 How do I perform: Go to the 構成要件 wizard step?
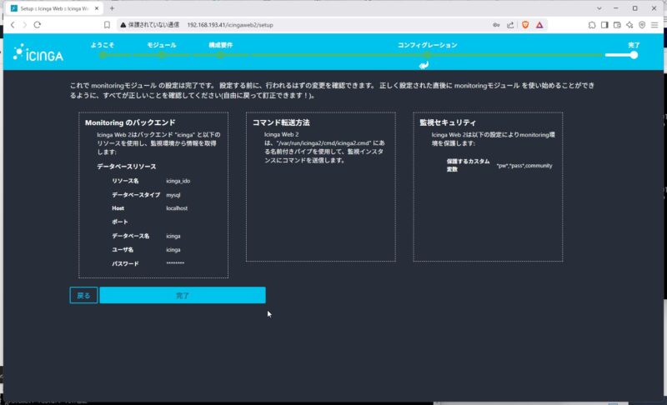click(x=220, y=45)
